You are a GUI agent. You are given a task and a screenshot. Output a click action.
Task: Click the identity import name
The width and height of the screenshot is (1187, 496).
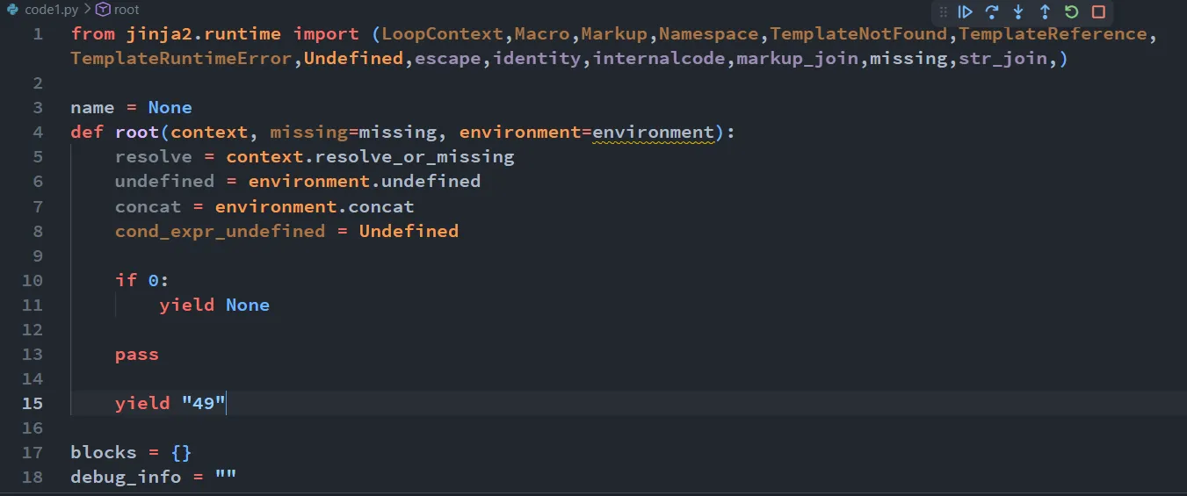(538, 59)
